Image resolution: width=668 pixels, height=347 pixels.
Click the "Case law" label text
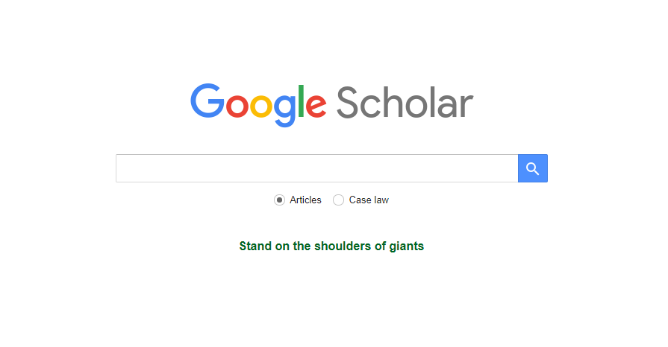tap(369, 200)
